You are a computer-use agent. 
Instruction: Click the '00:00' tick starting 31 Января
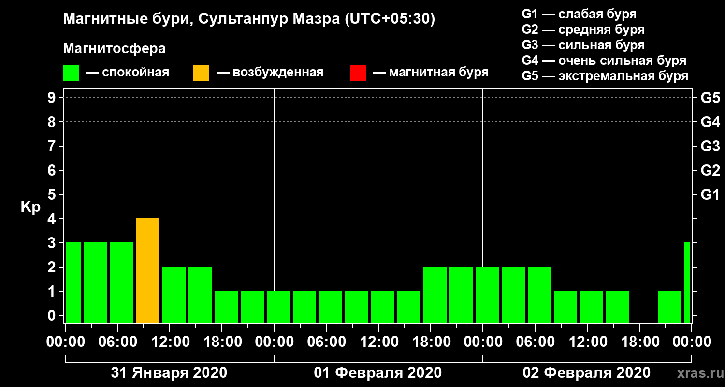point(65,342)
